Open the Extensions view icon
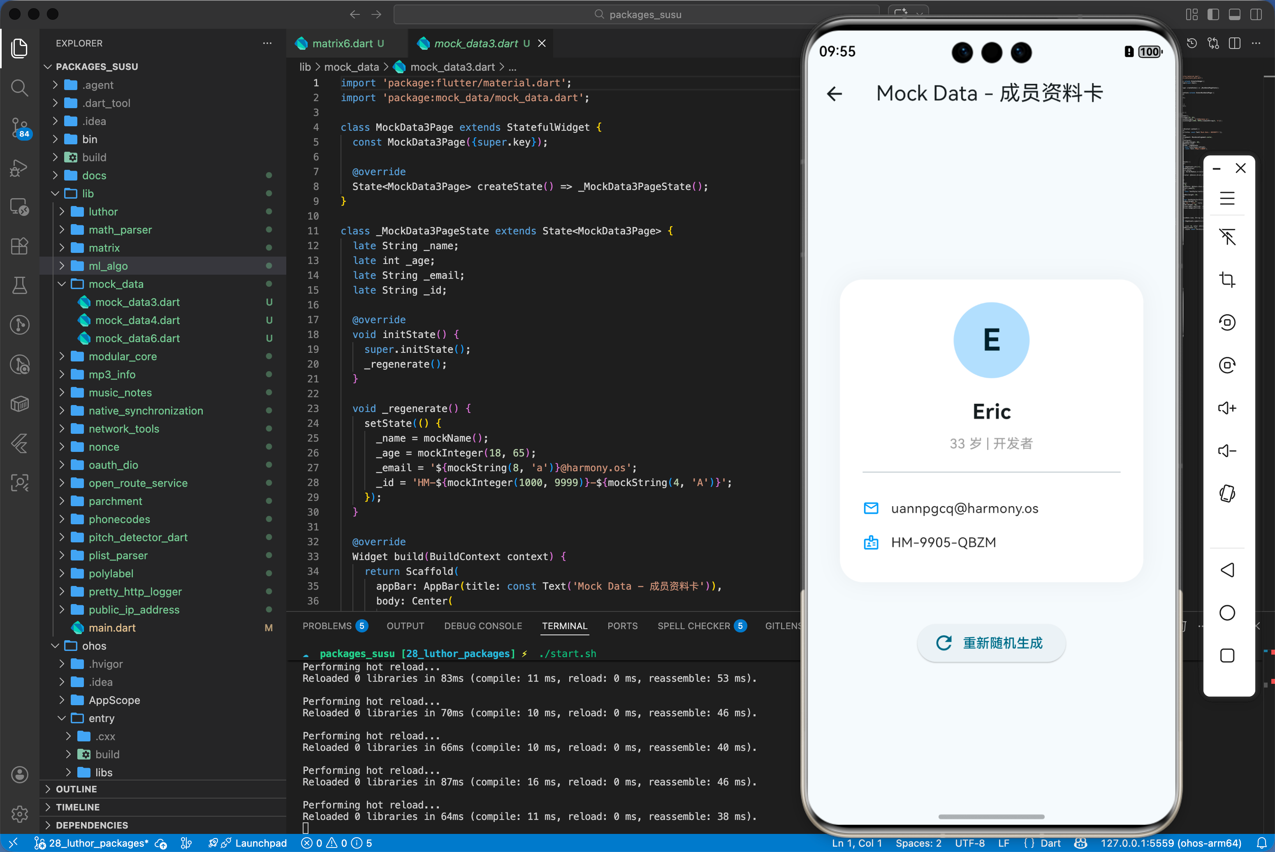The width and height of the screenshot is (1275, 852). tap(20, 247)
